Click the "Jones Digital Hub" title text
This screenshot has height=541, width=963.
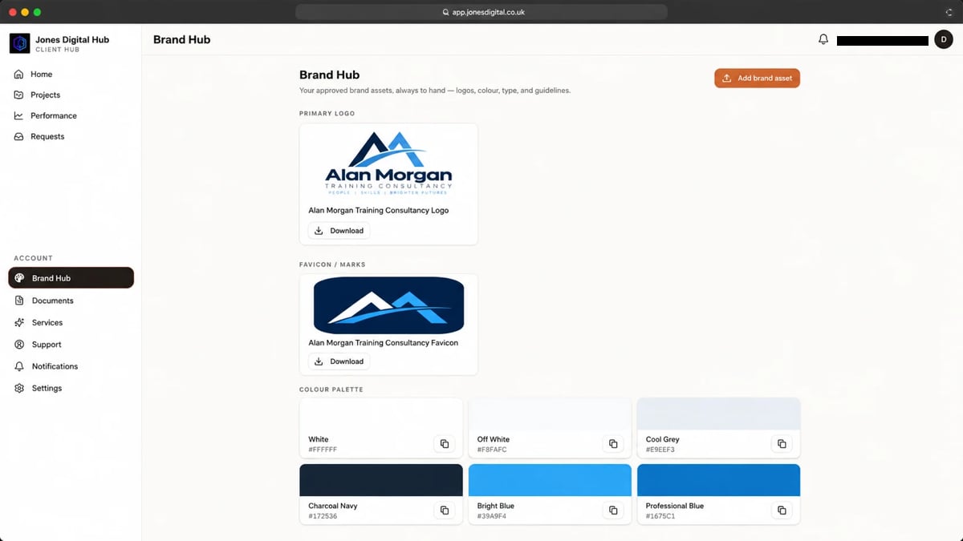(72, 39)
